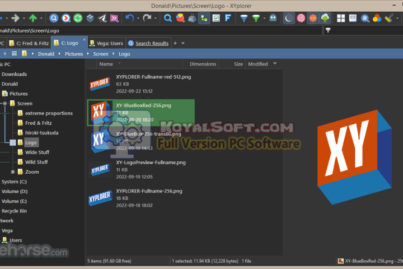Viewport: 403px width, 269px height.
Task: Select file XYPLORER-Fullname-red-512.png
Action: 153,77
